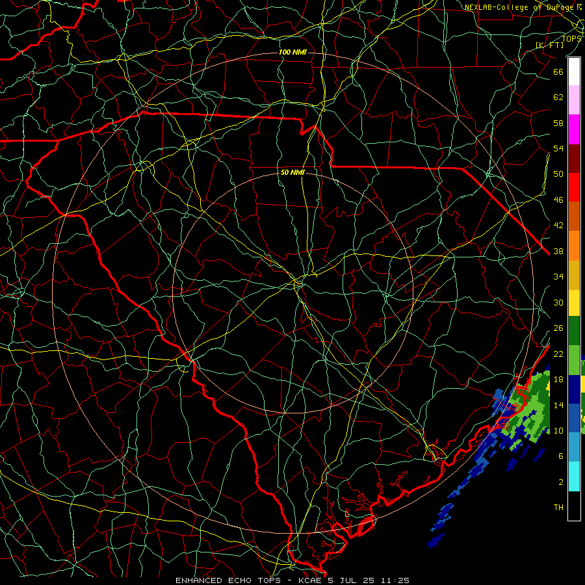Click the bright red legend swatch

(574, 187)
